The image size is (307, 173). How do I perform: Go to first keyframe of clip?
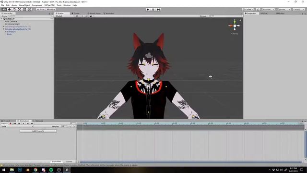pyautogui.click(x=15, y=124)
